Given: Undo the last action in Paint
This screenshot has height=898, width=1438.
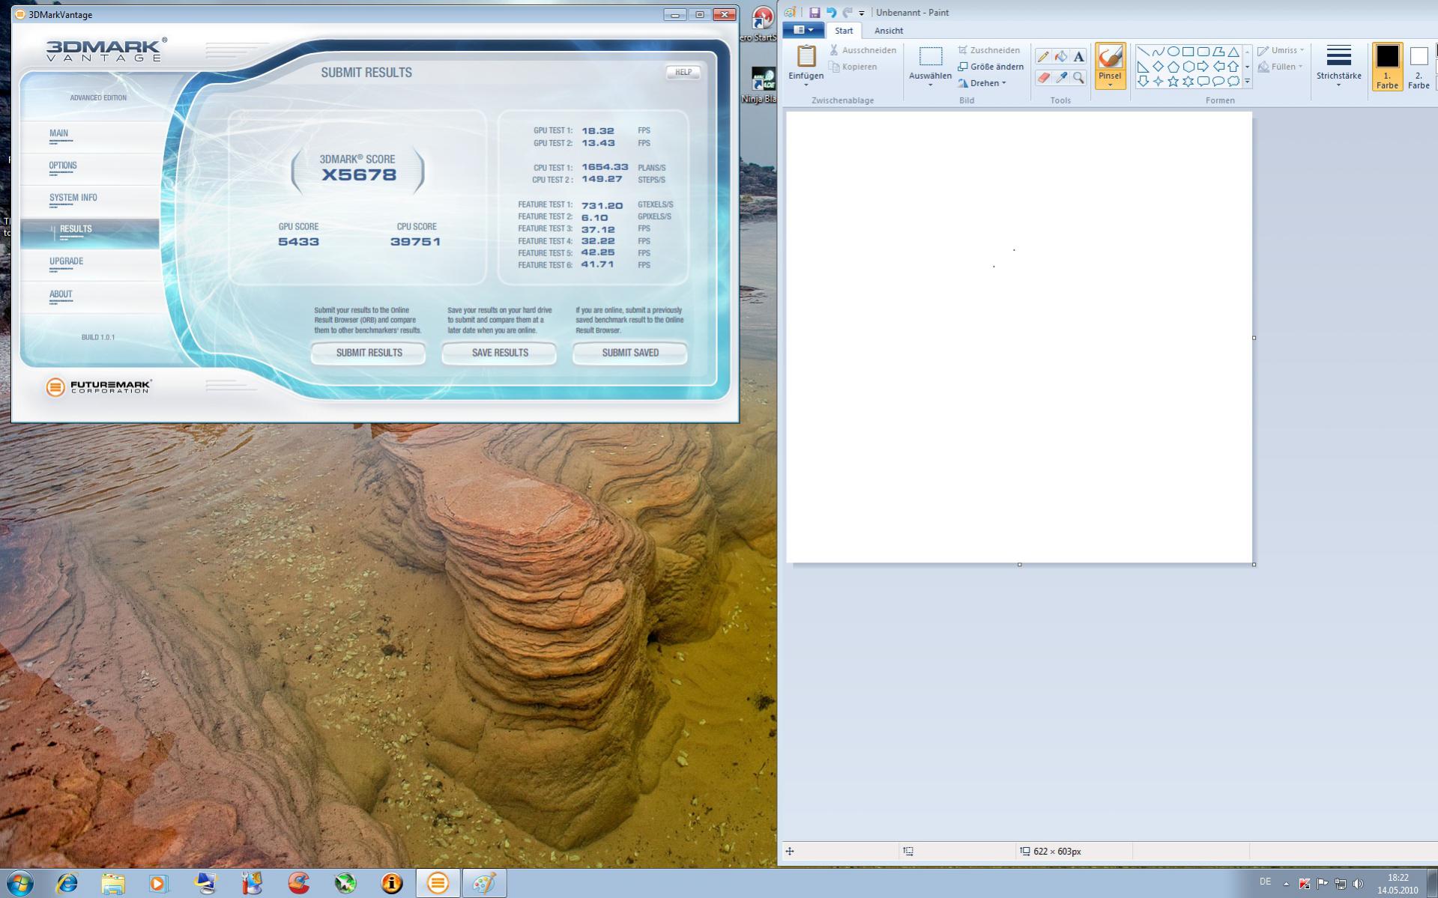Looking at the screenshot, I should tap(831, 12).
